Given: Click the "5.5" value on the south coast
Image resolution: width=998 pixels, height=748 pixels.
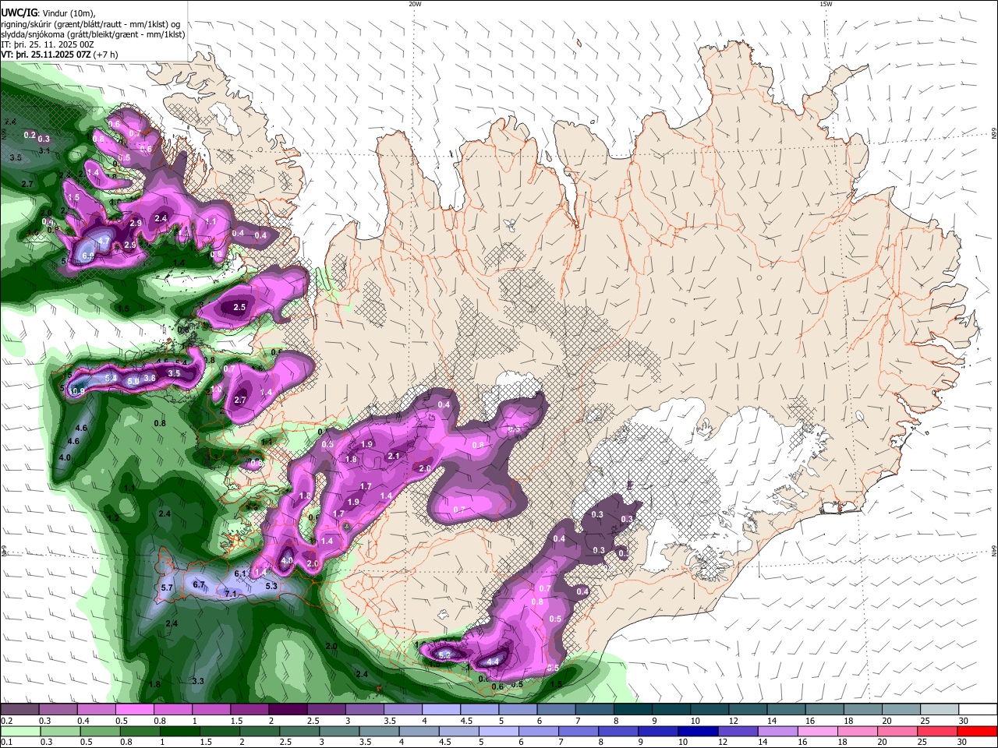Looking at the screenshot, I should coord(553,669).
